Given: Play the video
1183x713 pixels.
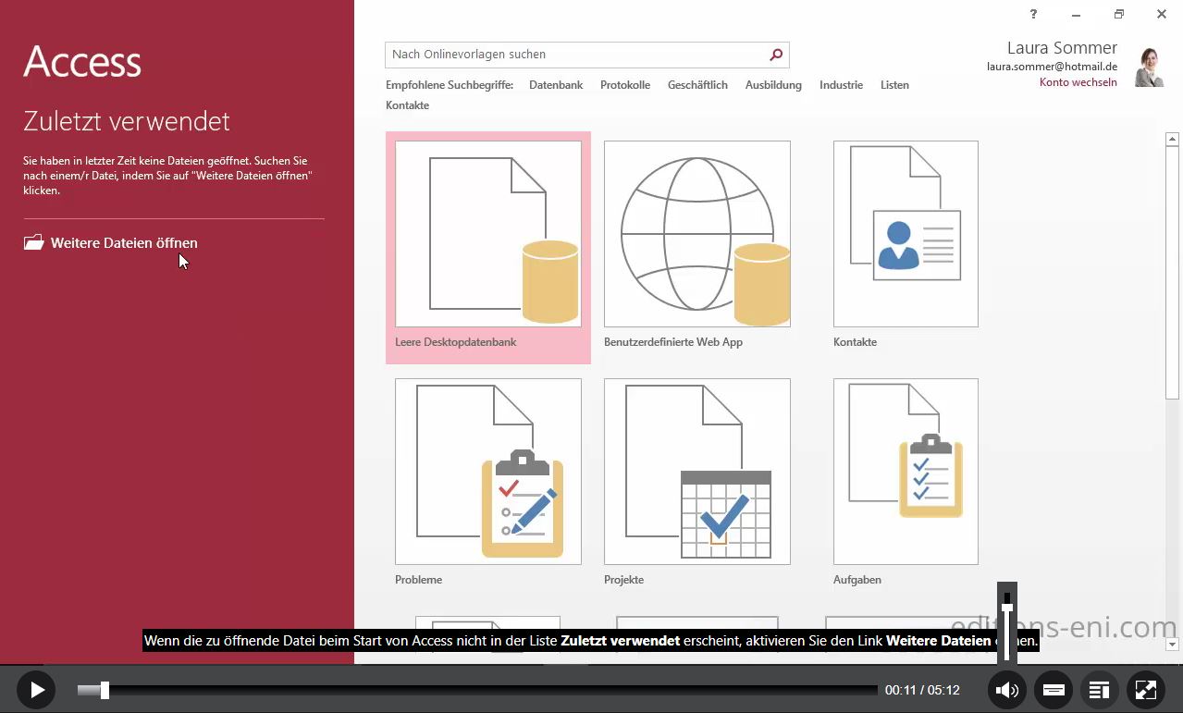Looking at the screenshot, I should tap(36, 690).
